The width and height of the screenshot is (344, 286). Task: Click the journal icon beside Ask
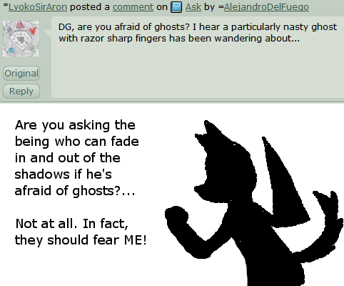pos(176,7)
